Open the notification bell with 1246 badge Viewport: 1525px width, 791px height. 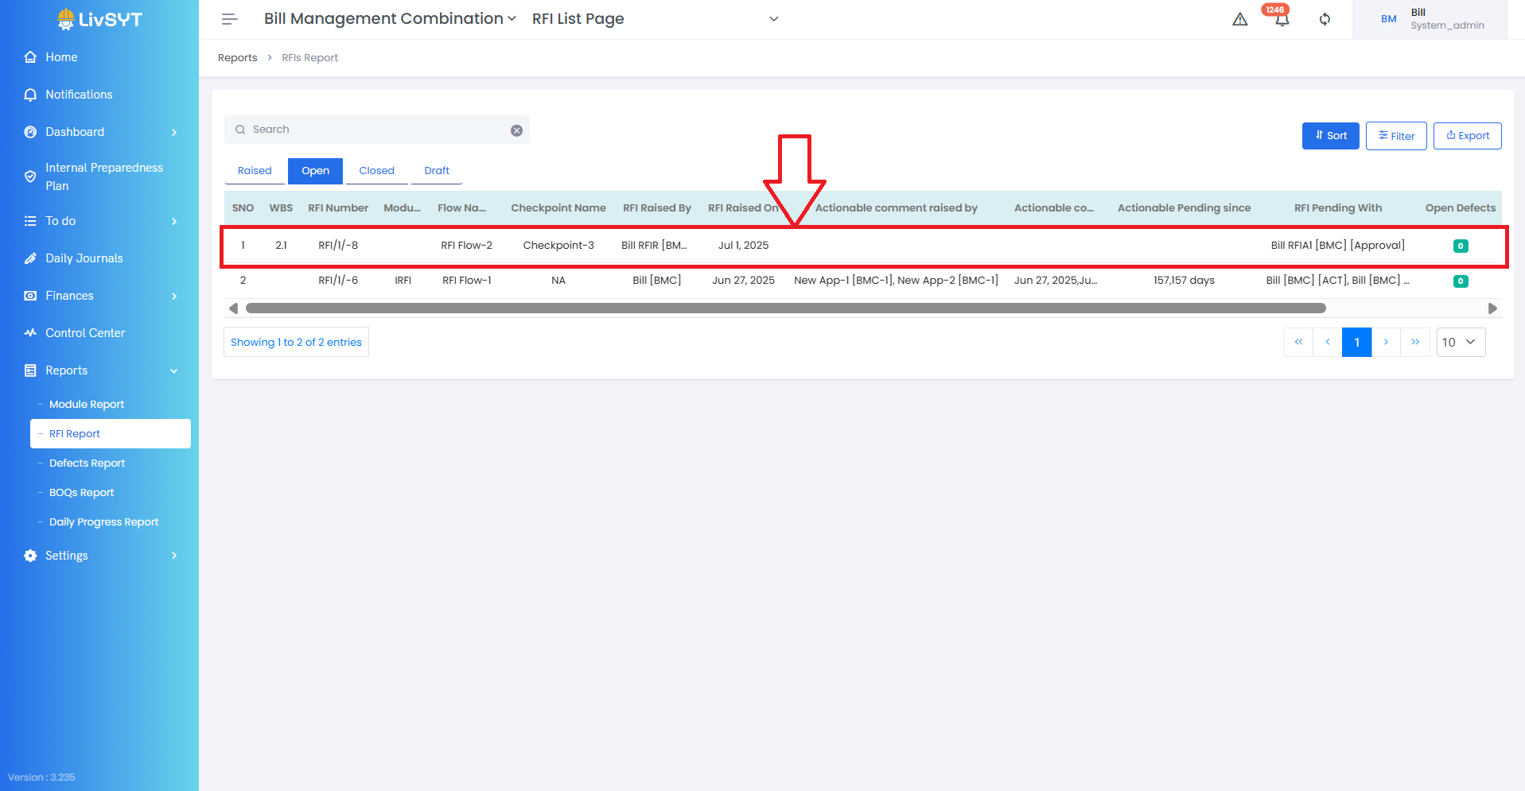pos(1282,17)
